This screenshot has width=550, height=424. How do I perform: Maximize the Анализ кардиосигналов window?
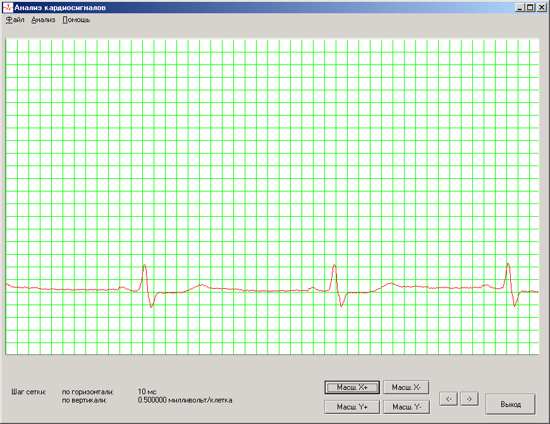click(530, 8)
